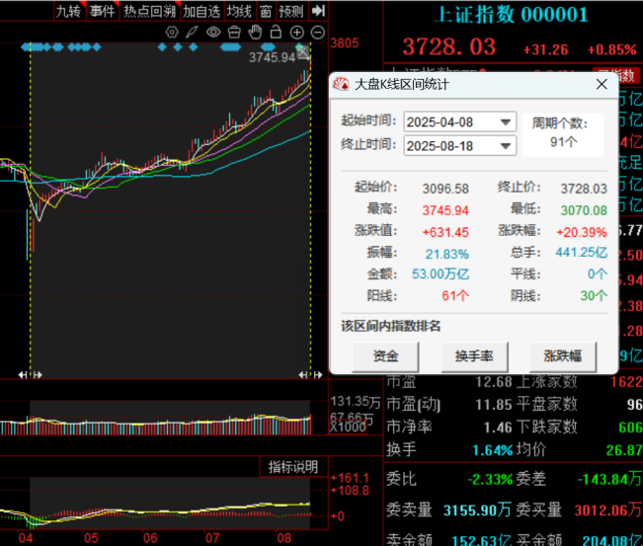The height and width of the screenshot is (546, 643).
Task: Expand the 终止时间 date dropdown arrow
Action: (506, 146)
